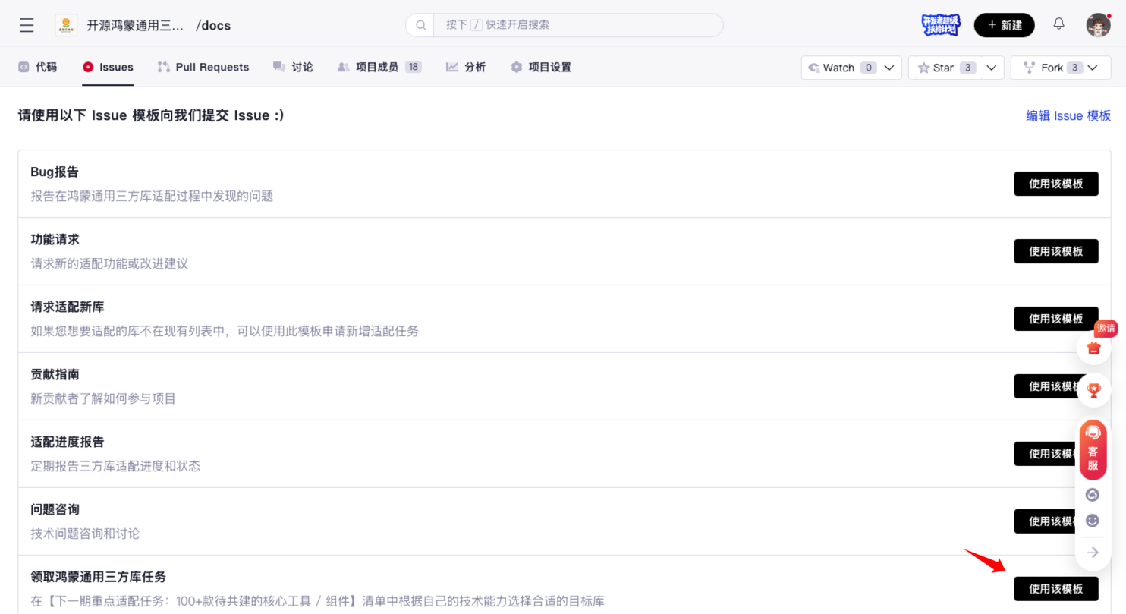Click the 领取鸿蒙通用三方库任务 title text
Image resolution: width=1126 pixels, height=614 pixels.
[98, 577]
